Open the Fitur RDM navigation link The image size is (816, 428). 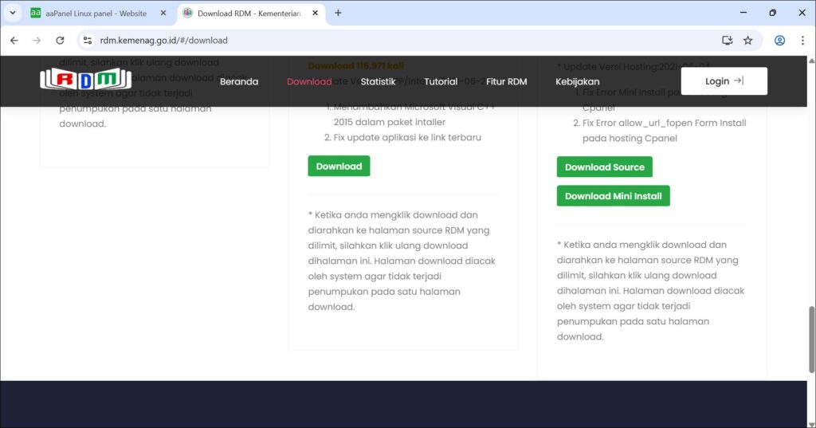pyautogui.click(x=506, y=81)
